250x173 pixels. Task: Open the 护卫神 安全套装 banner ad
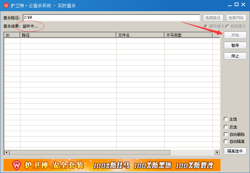click(112, 165)
